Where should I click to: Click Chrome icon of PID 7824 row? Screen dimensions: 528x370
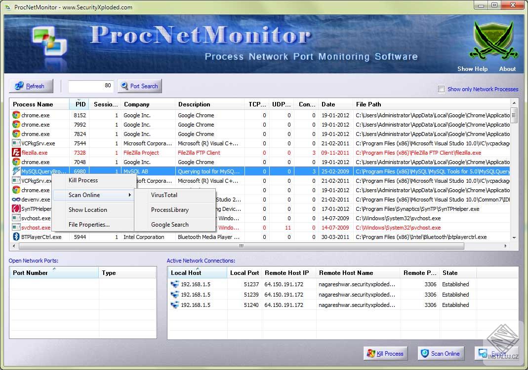tap(16, 134)
